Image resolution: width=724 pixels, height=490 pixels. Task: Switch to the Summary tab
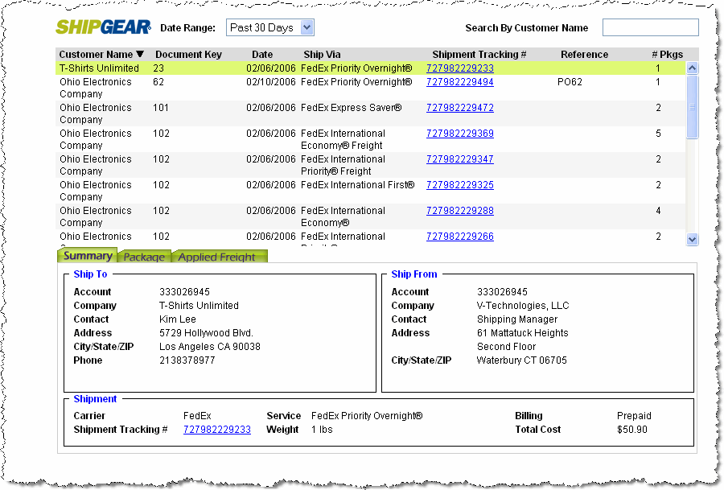[87, 256]
